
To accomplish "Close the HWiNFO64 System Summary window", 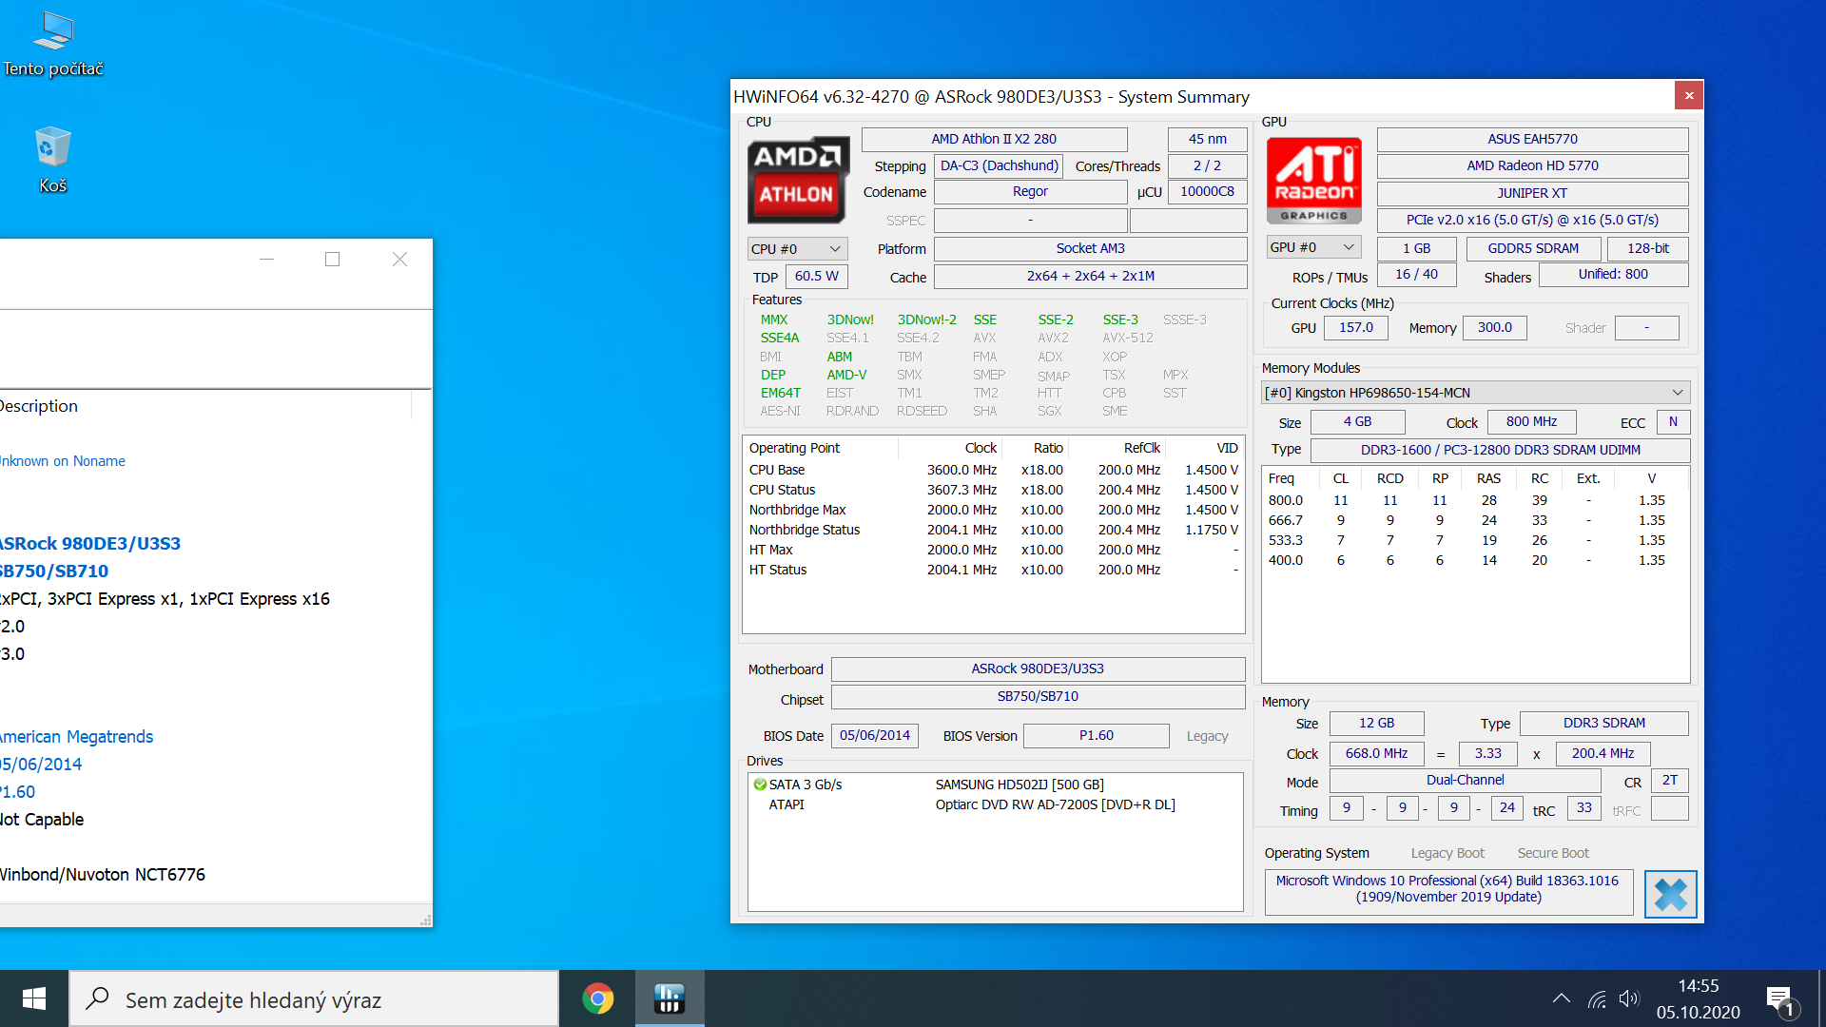I will pos(1688,95).
